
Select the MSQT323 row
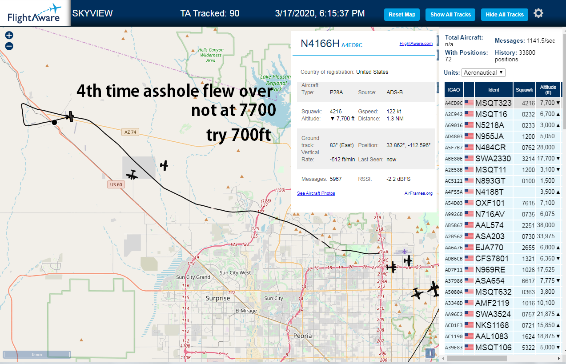tap(502, 103)
